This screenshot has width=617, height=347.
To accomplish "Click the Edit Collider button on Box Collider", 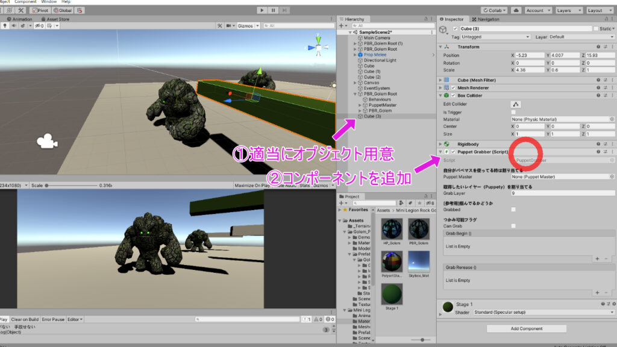I will point(516,104).
